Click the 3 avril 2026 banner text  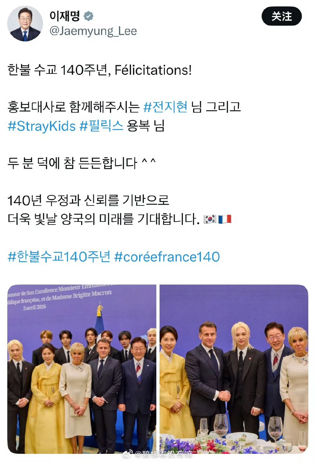[x=34, y=307]
